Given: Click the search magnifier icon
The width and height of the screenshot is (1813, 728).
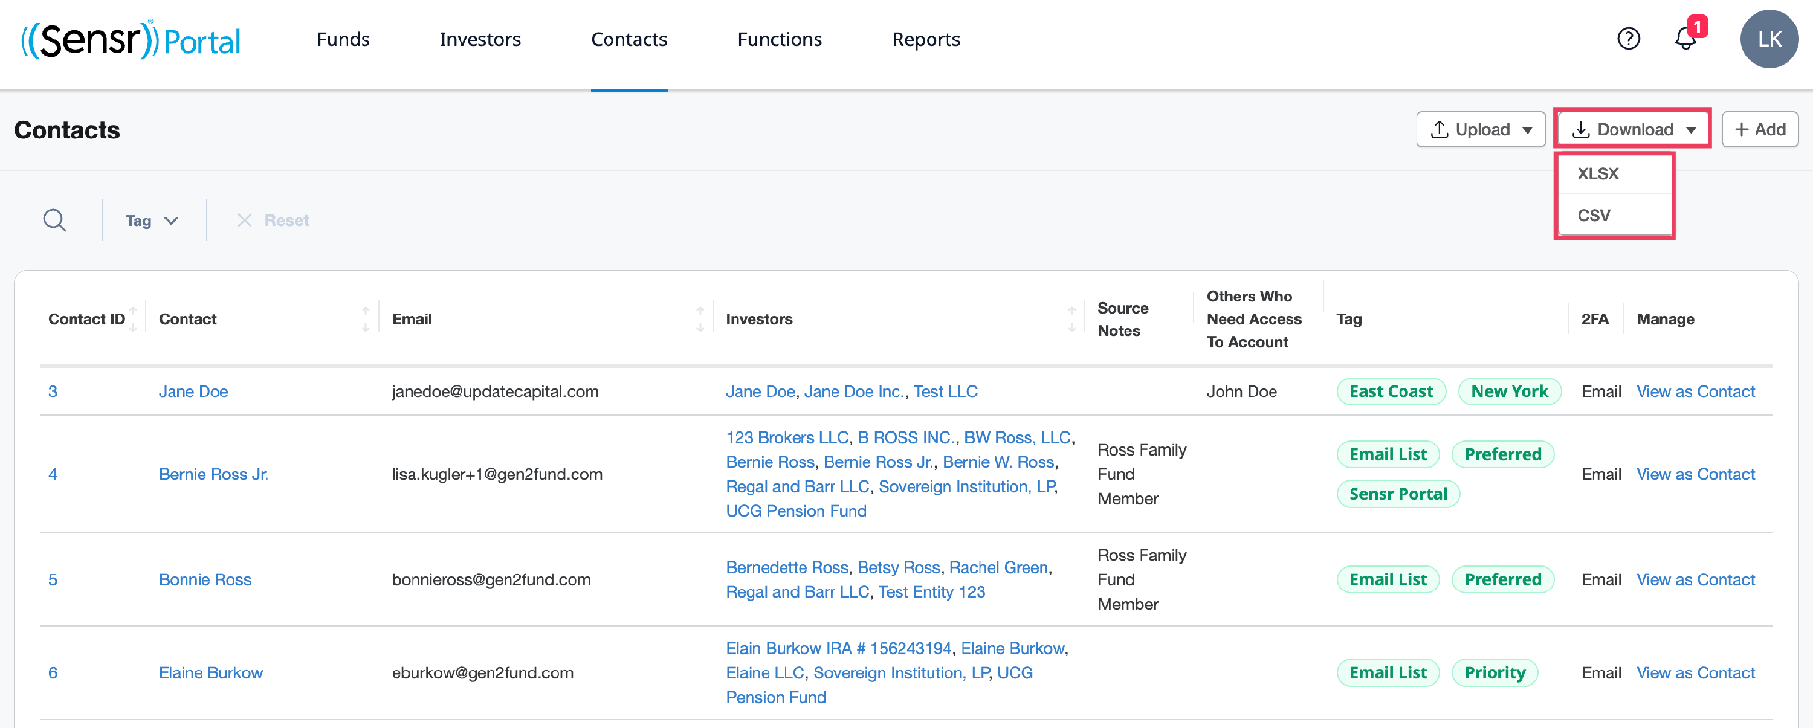Looking at the screenshot, I should tap(55, 220).
